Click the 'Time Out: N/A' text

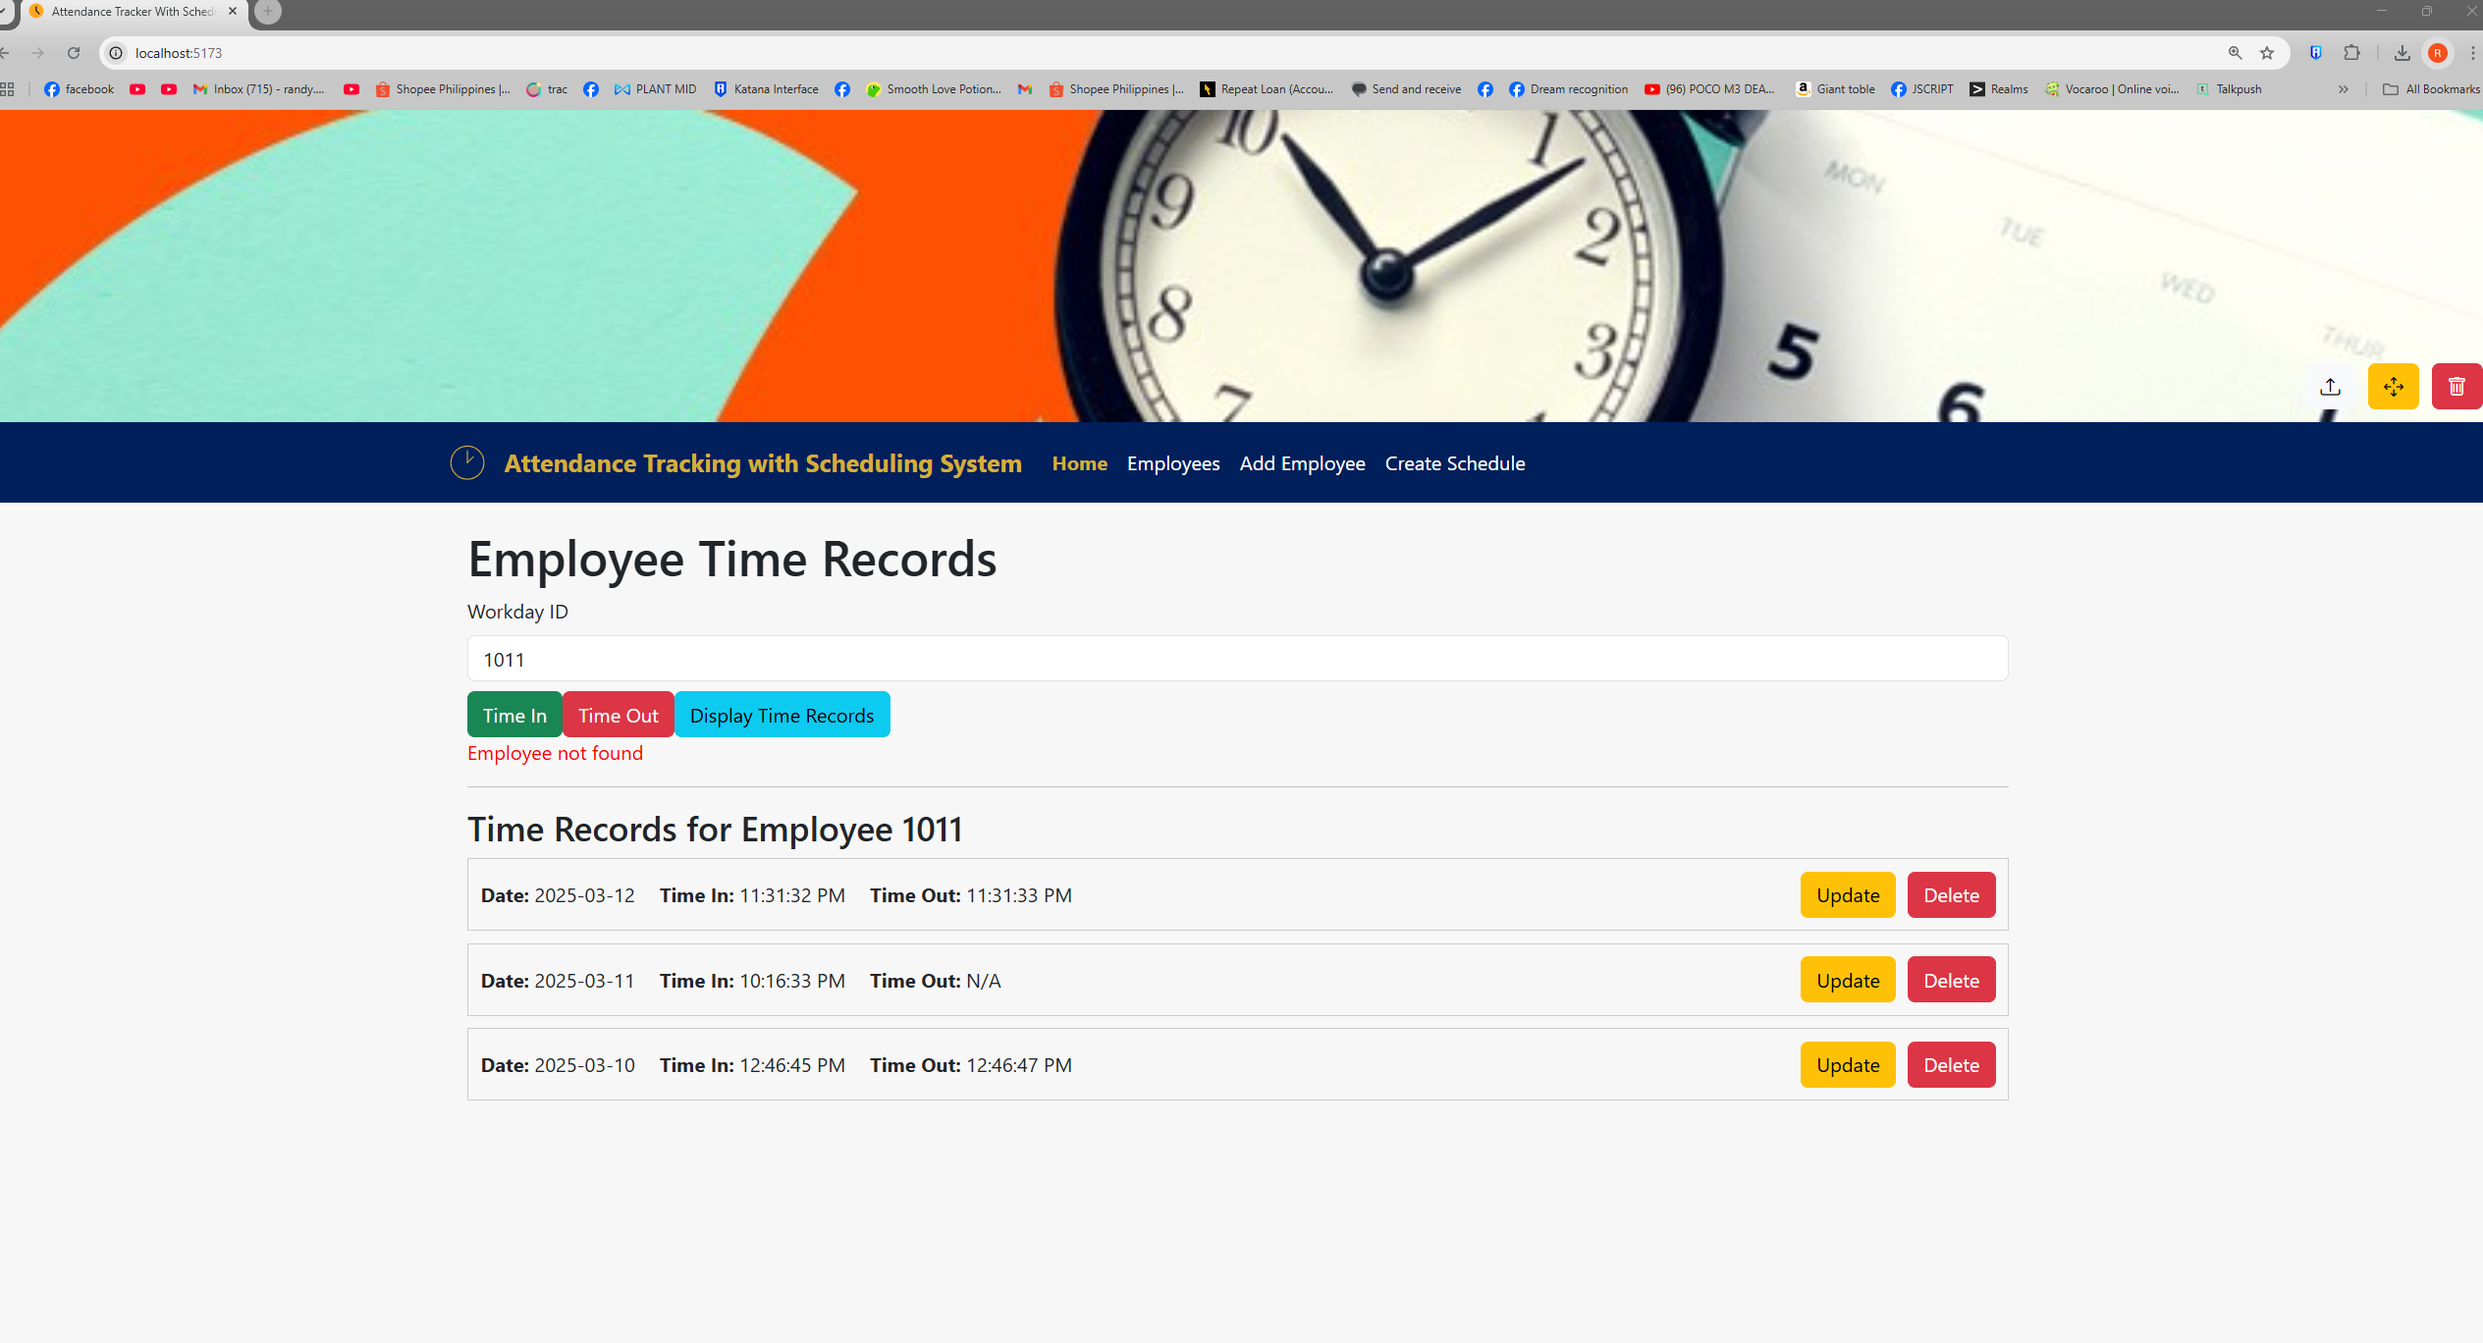[935, 981]
